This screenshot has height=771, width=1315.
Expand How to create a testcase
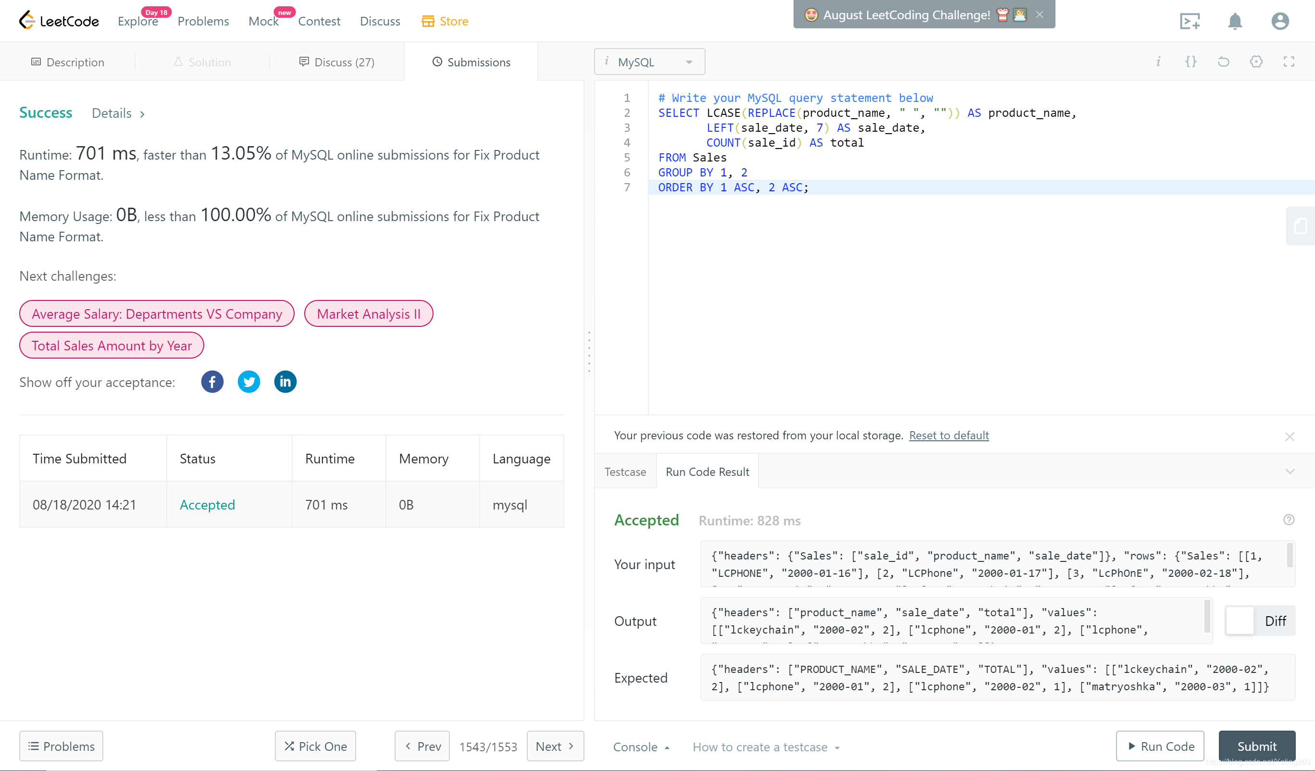(x=766, y=747)
